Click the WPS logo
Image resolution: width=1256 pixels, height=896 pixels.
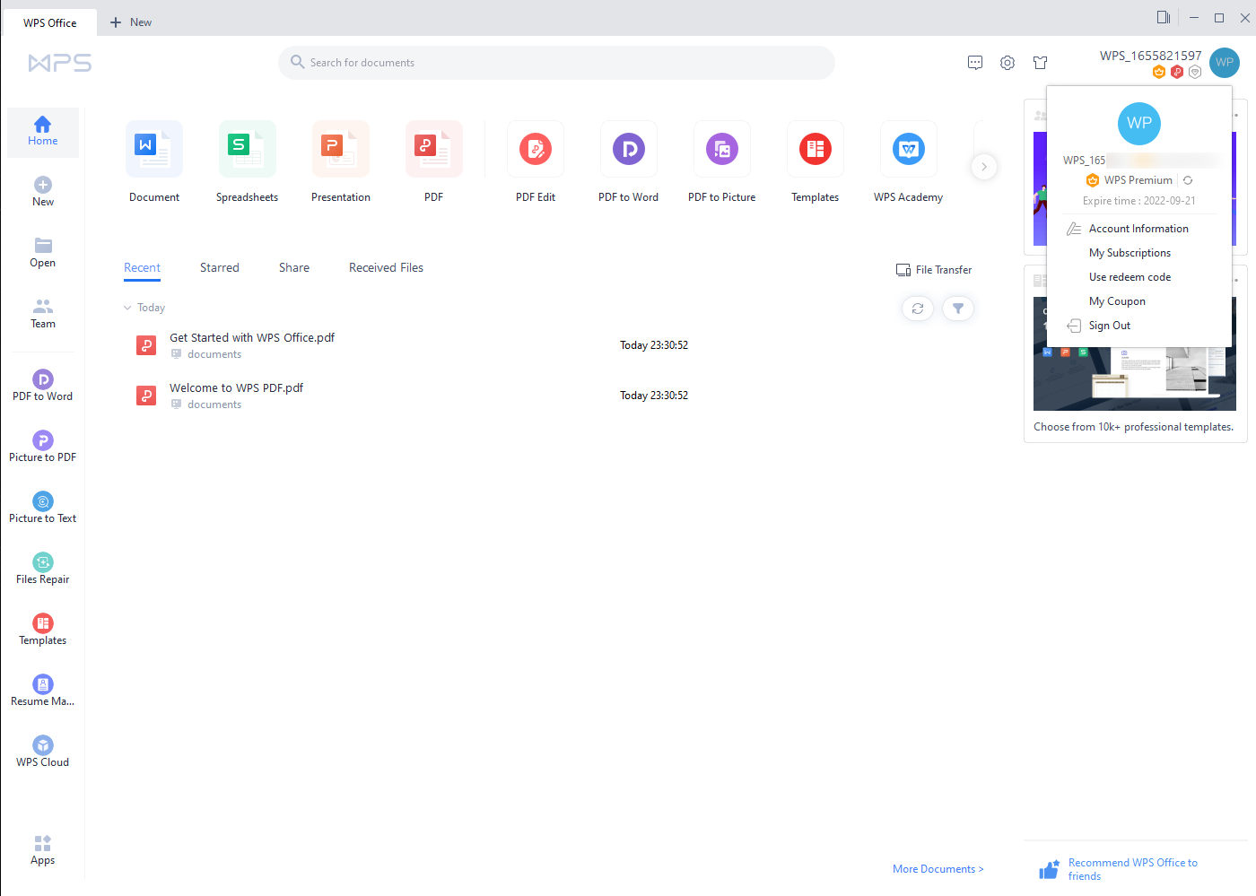(60, 63)
